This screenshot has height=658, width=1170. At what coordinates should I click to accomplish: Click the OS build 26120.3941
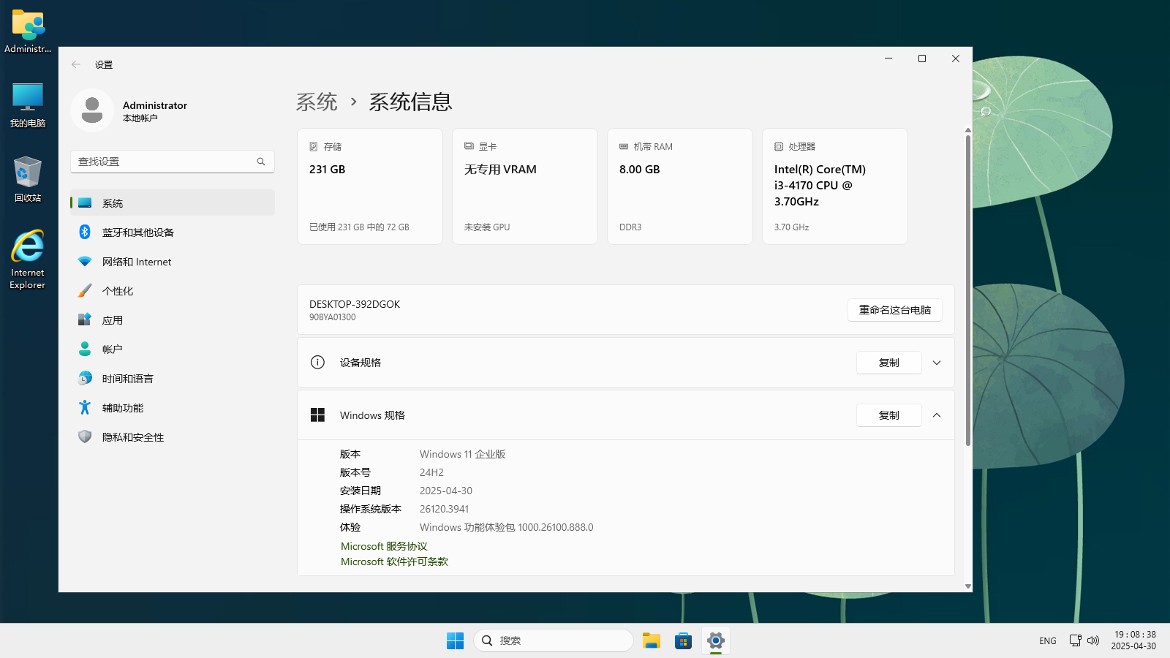[444, 509]
